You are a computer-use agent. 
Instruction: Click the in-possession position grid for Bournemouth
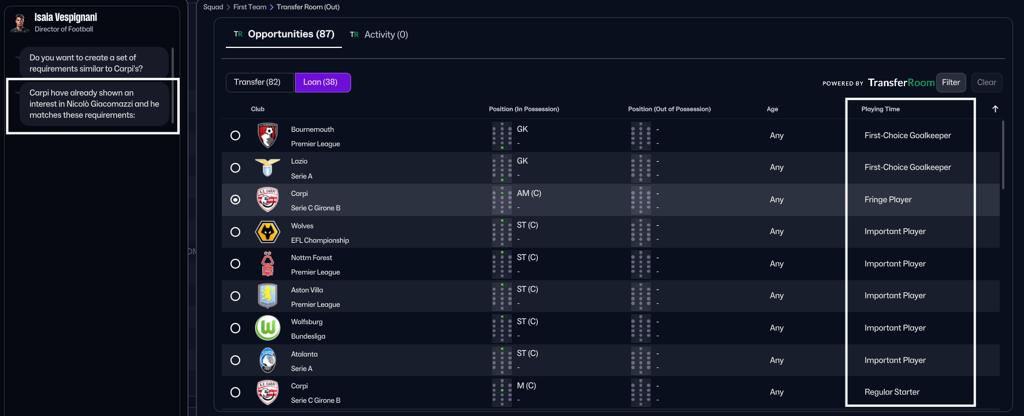[502, 136]
